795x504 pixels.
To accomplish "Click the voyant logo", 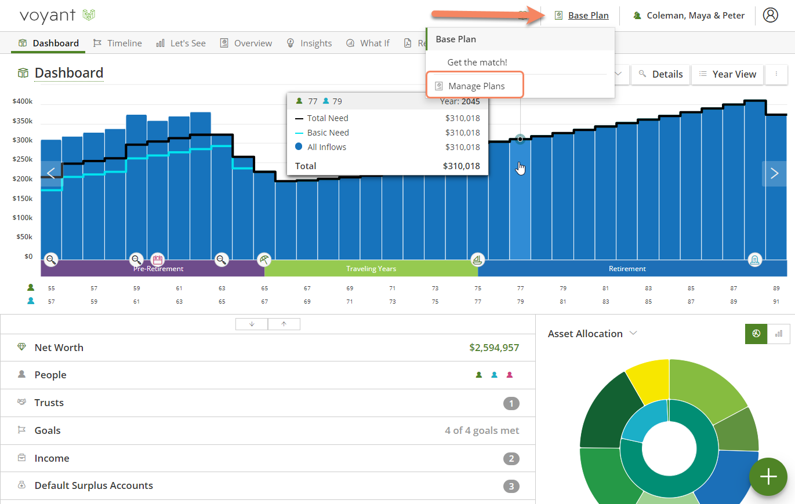I will [x=57, y=15].
